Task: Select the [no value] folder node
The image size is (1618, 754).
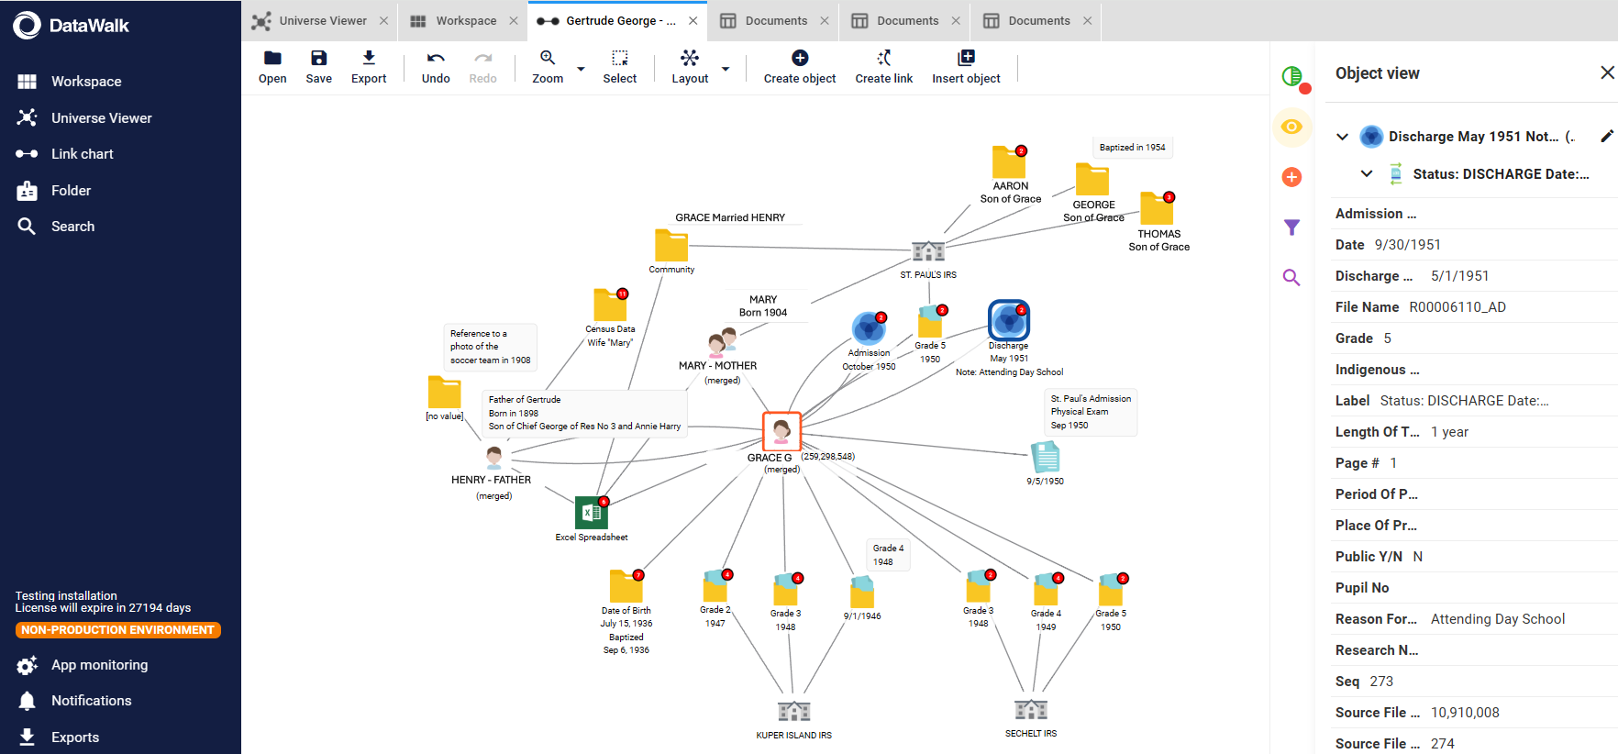Action: click(444, 393)
